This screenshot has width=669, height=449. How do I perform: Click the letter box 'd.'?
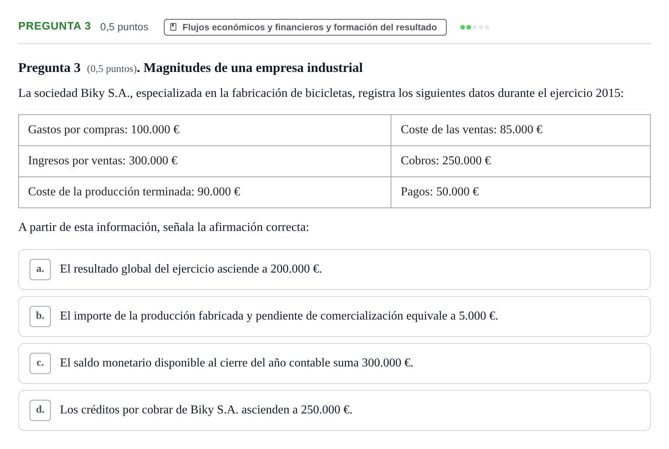click(x=40, y=410)
